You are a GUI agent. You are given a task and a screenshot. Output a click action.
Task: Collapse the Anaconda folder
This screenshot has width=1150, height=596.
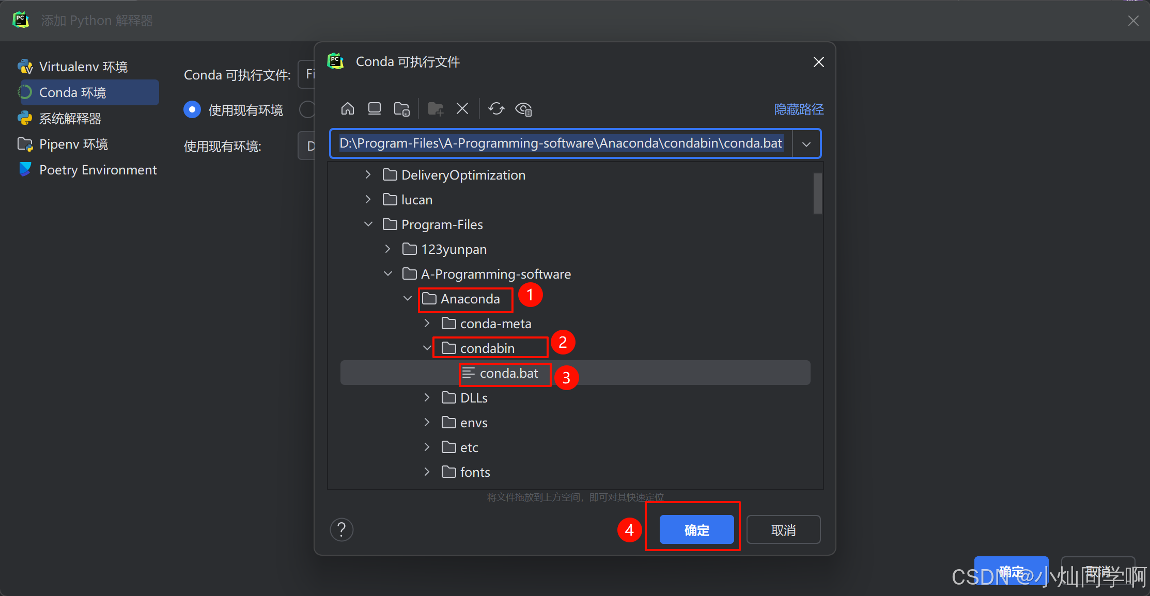[x=408, y=299]
